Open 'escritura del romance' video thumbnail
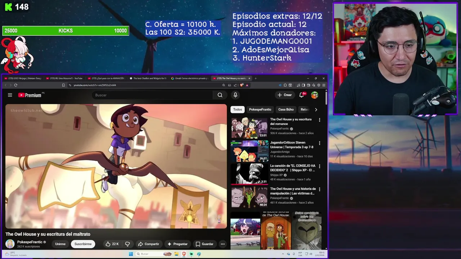461x259 pixels. (250, 127)
